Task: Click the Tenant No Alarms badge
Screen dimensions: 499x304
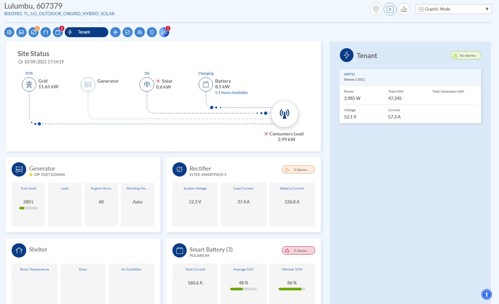Action: [x=465, y=55]
